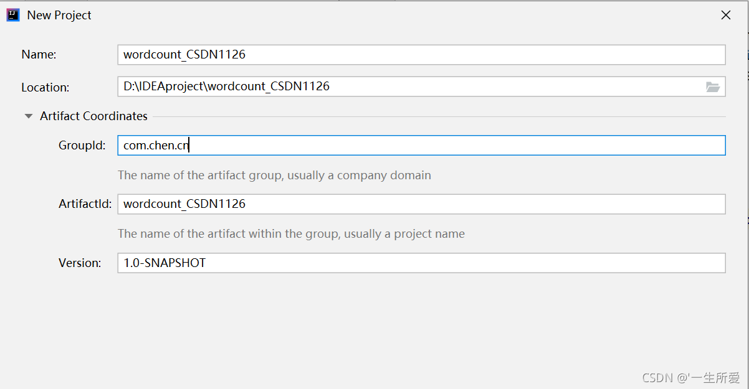Click the Version field showing 1.0-SNAPSHOT
This screenshot has width=749, height=389.
(x=421, y=263)
